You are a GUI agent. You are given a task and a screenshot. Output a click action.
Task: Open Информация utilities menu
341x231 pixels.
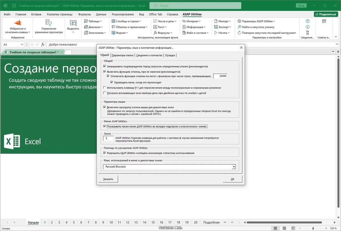(x=194, y=27)
